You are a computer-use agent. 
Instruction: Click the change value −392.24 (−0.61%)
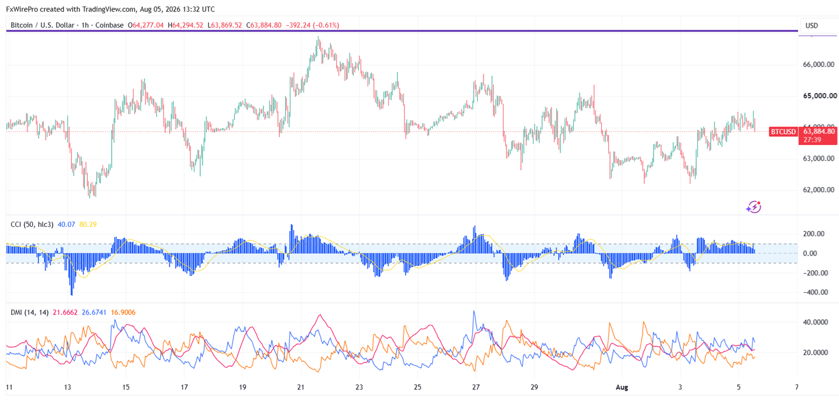[x=311, y=25]
